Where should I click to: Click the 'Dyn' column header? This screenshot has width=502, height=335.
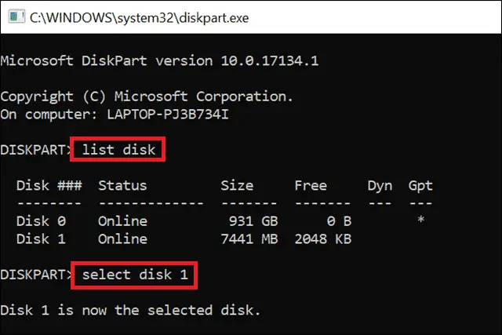(380, 186)
